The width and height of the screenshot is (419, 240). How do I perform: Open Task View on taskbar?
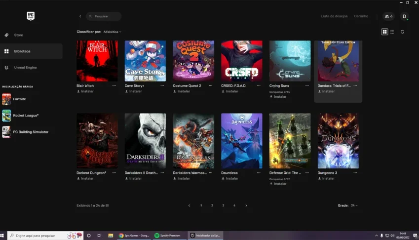[x=99, y=236]
